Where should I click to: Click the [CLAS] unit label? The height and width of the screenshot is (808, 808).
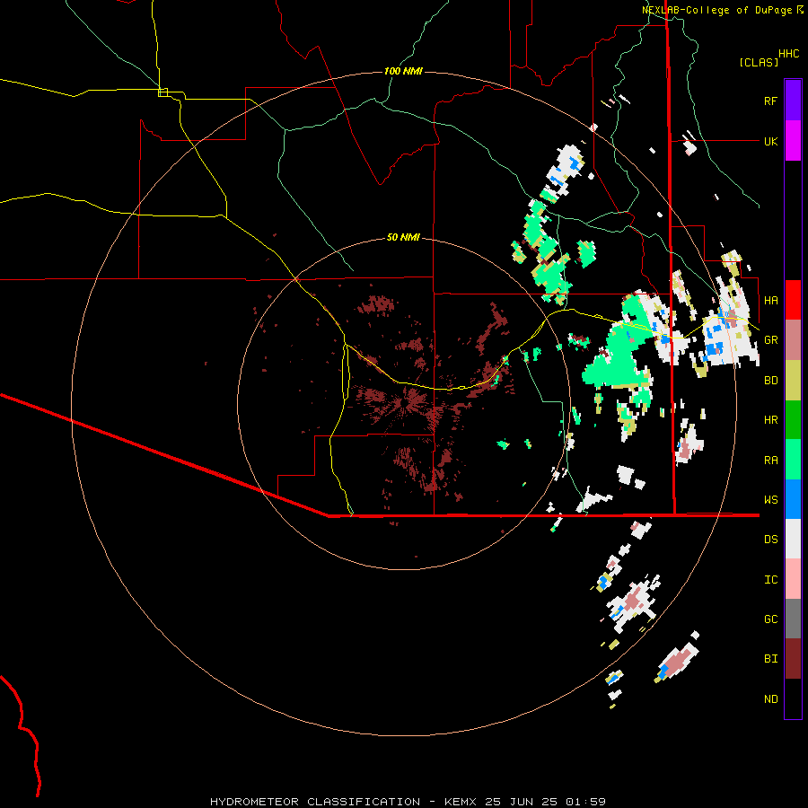coord(759,62)
